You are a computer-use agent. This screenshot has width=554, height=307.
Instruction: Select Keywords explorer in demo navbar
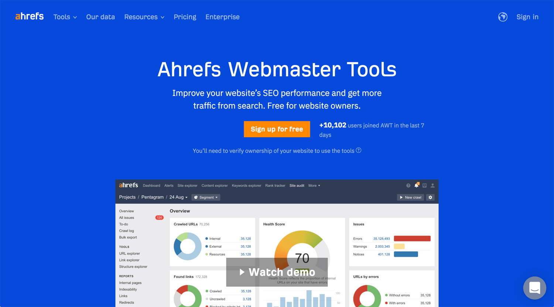click(x=246, y=186)
